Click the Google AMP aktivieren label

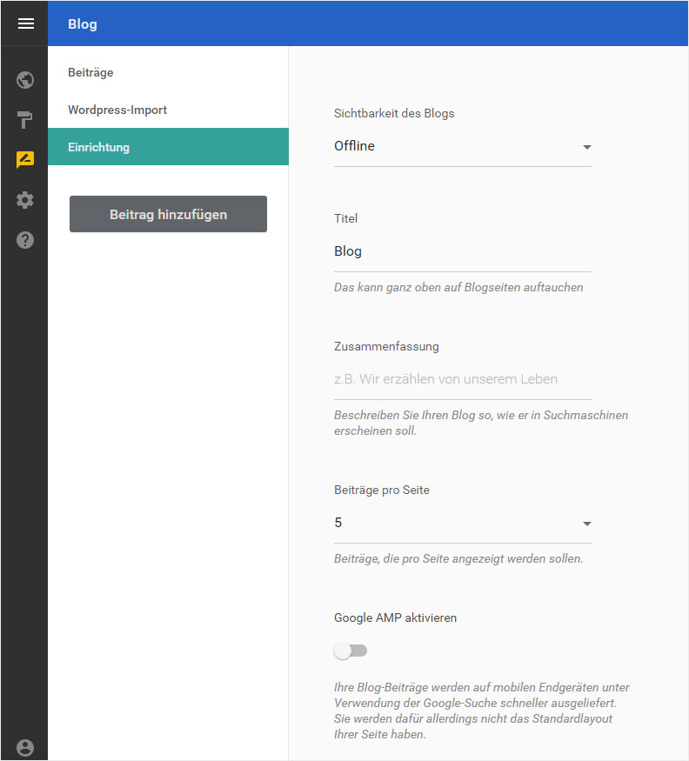click(x=395, y=617)
